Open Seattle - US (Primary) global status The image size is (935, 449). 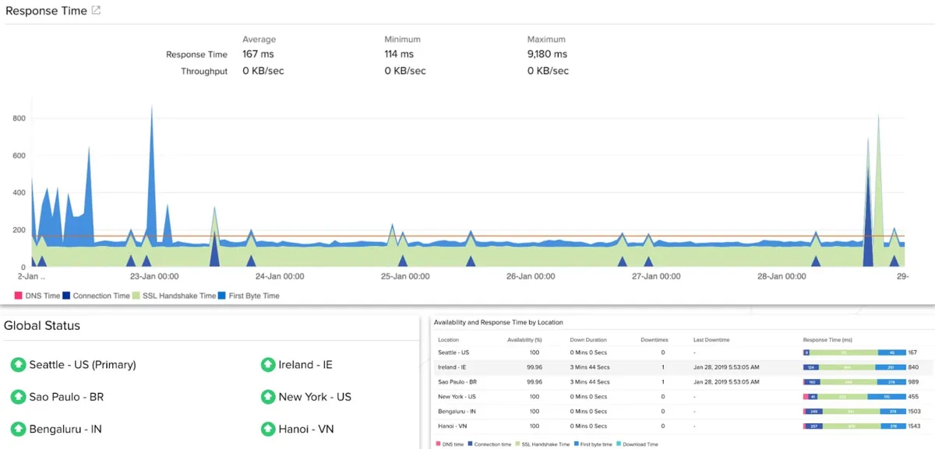[83, 365]
